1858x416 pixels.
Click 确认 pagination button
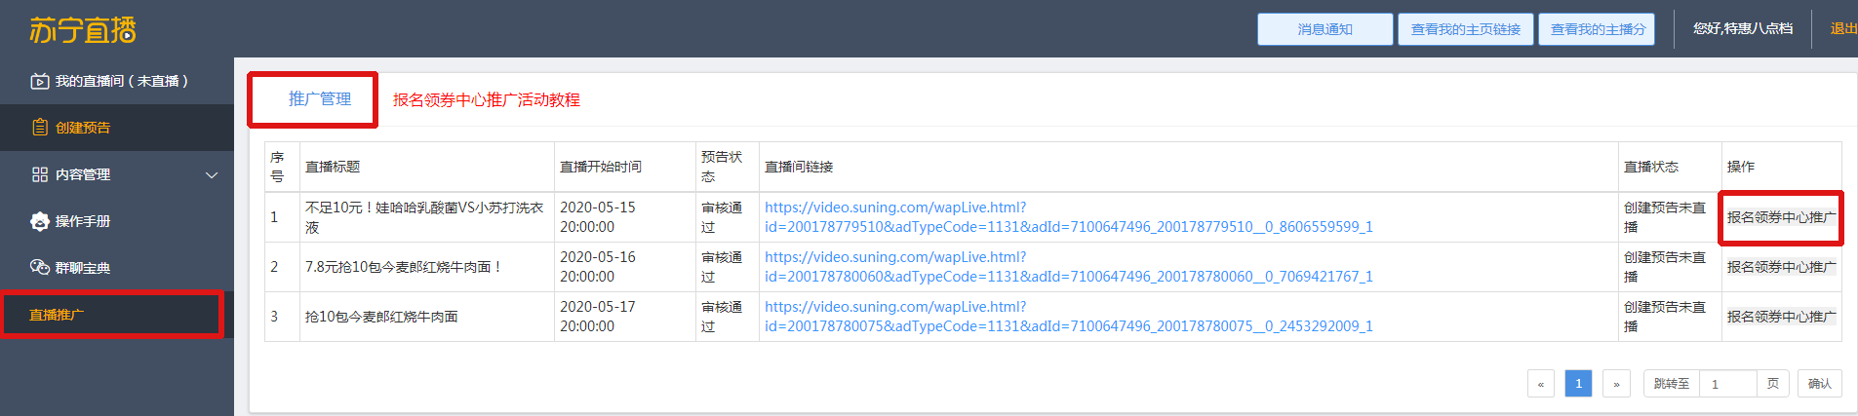click(1819, 384)
